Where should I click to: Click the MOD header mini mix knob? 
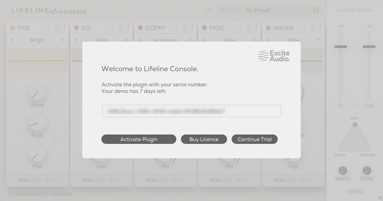[x=249, y=27]
